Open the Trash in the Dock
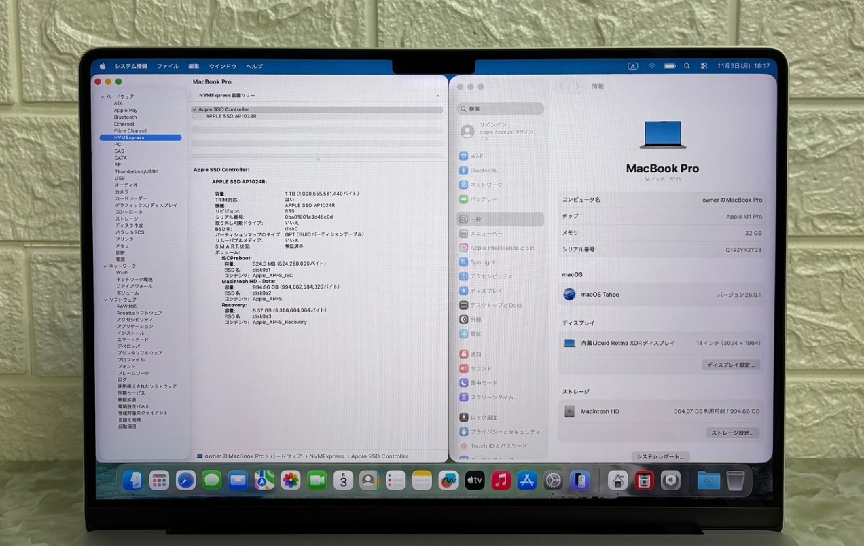Image resolution: width=864 pixels, height=546 pixels. click(735, 480)
